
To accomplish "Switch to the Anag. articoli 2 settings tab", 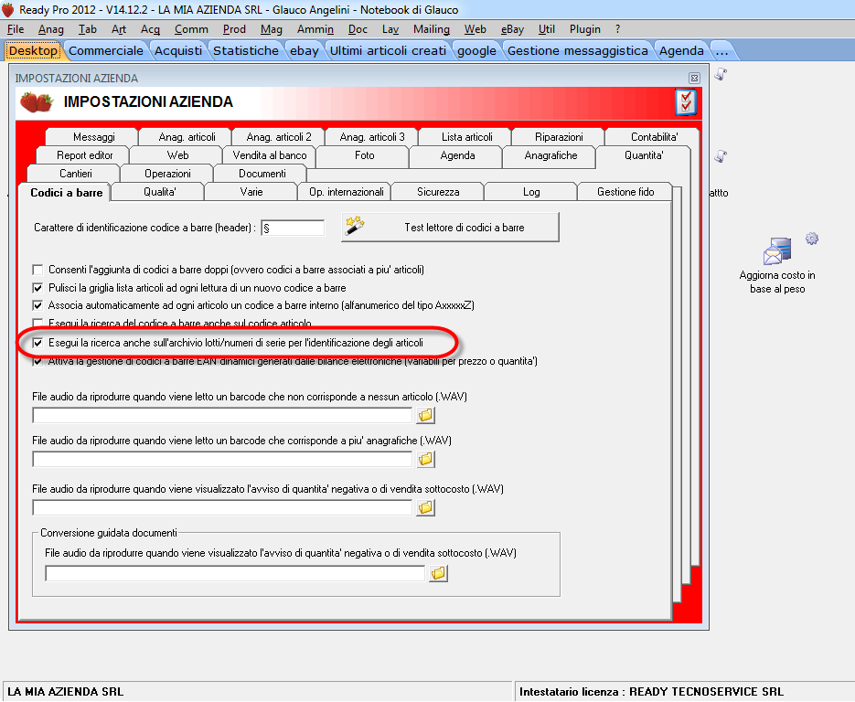I will [279, 137].
